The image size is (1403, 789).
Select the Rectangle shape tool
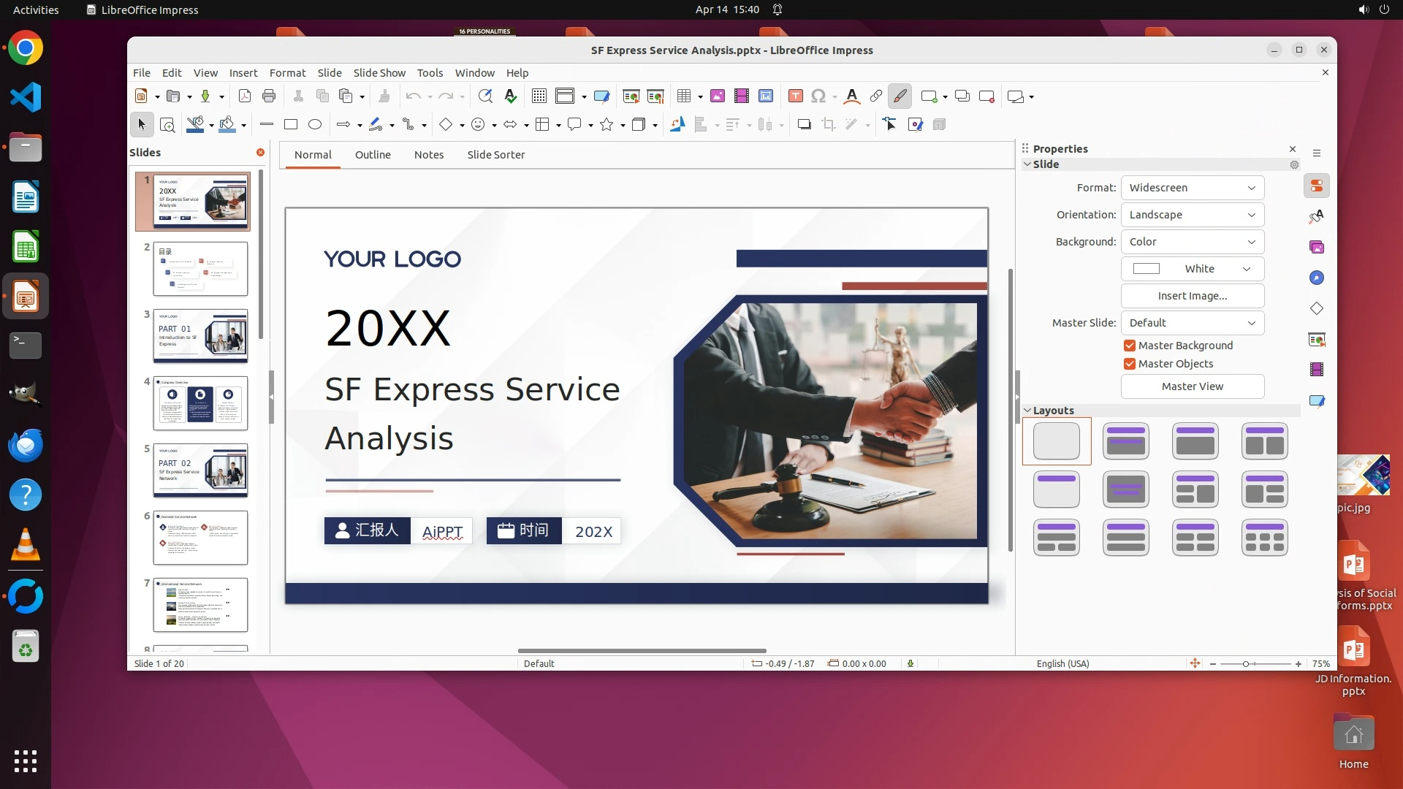290,124
